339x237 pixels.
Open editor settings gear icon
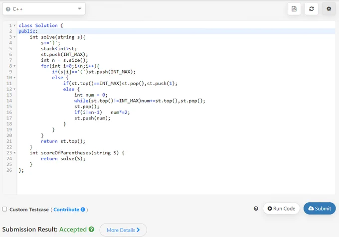(329, 9)
